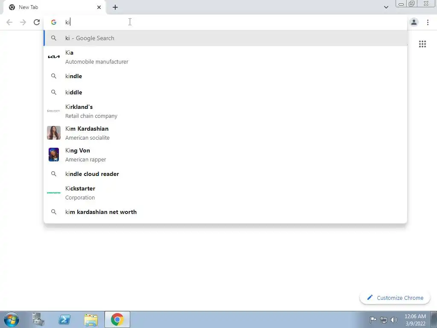Click search icon beside kindle cloud reader
This screenshot has height=328, width=437.
click(x=53, y=174)
